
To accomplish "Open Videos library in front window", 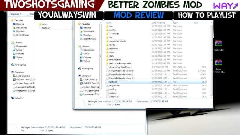I will (x=87, y=61).
